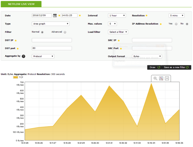
Task: Click the 13:46:34 x-axis time label
Action: click(x=151, y=143)
